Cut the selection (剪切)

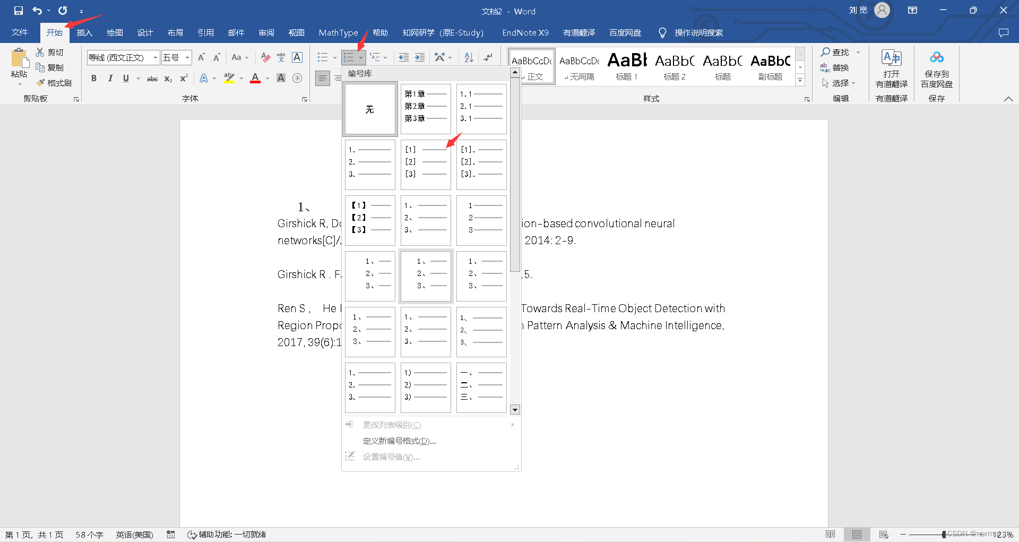[50, 52]
